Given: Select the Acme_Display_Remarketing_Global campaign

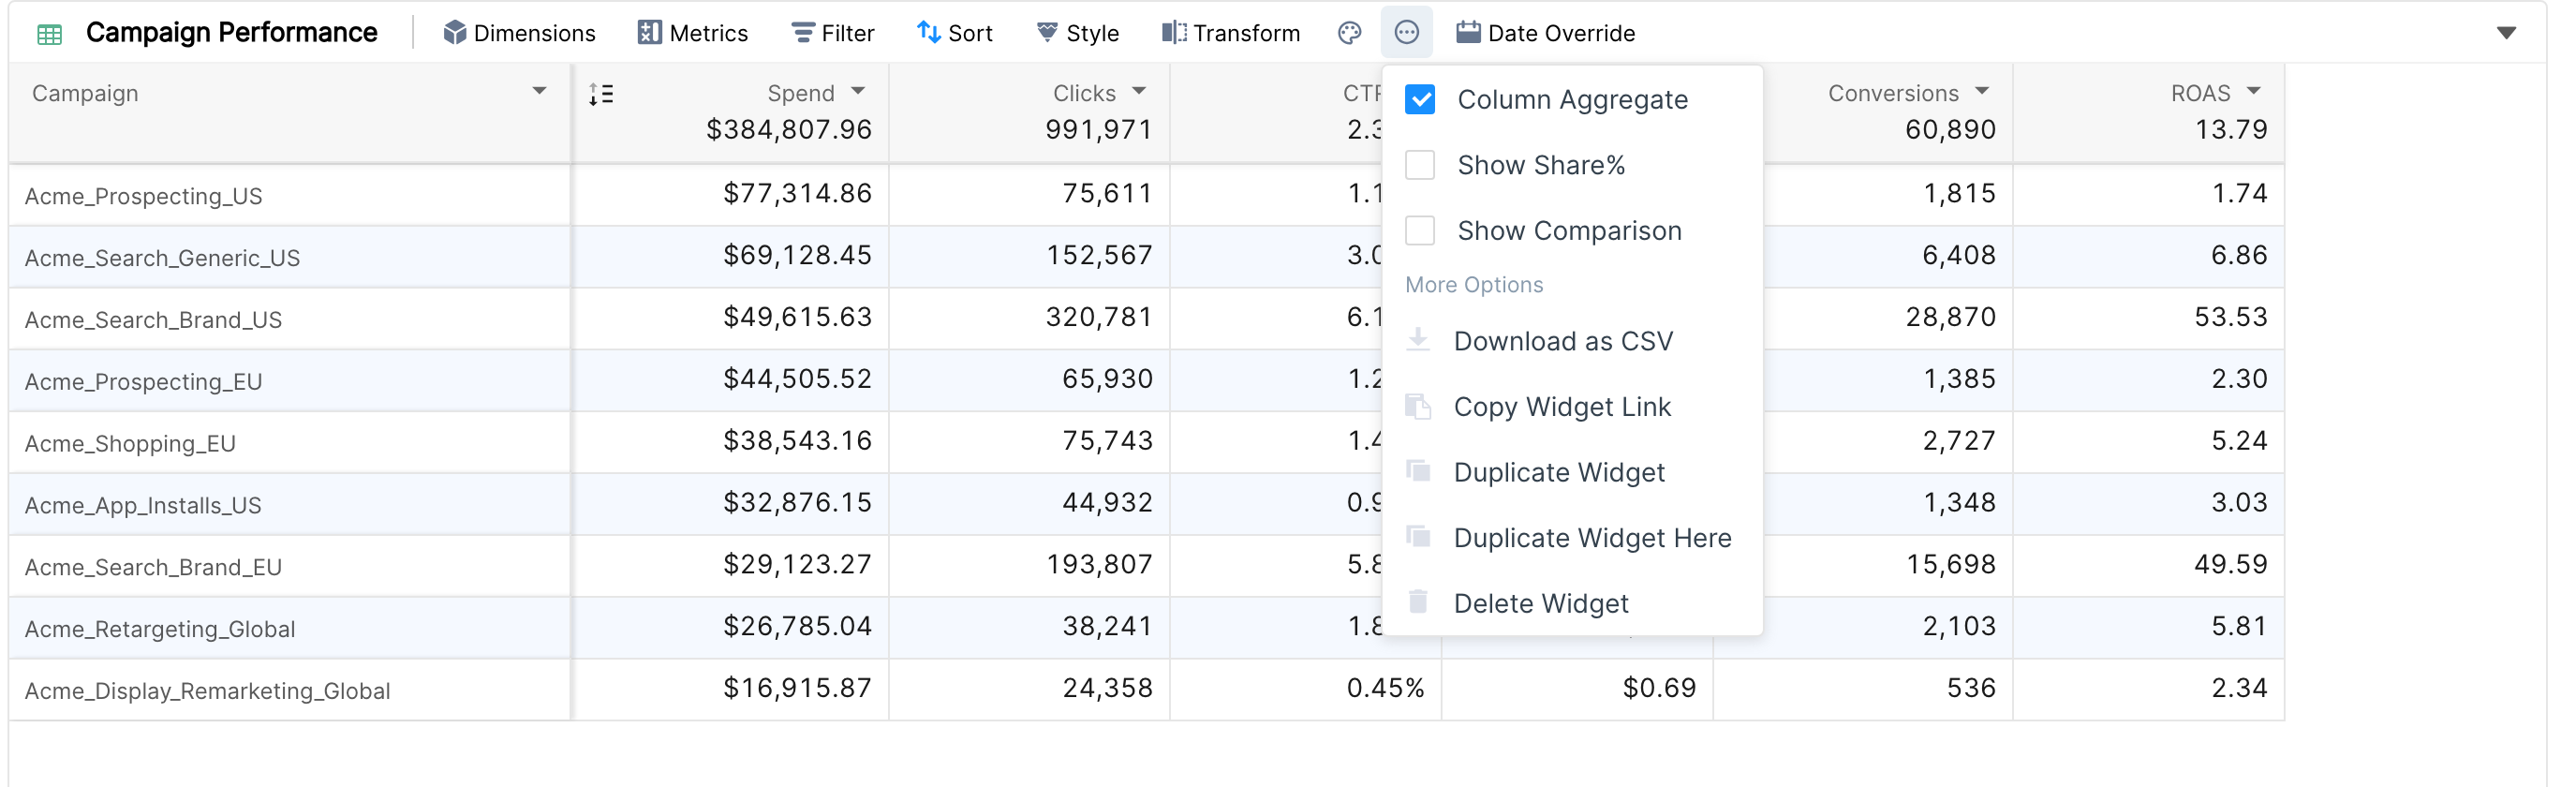Looking at the screenshot, I should (x=207, y=691).
